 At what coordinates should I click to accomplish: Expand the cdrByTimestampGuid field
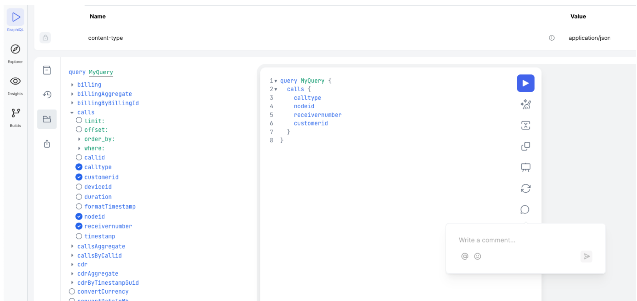point(72,283)
